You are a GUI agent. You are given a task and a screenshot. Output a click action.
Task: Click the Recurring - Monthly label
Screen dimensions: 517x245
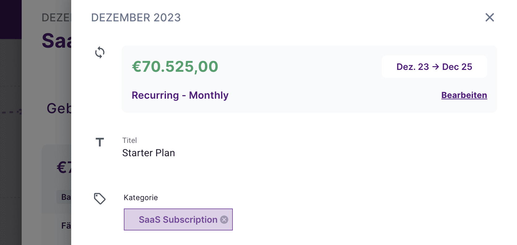coord(180,95)
